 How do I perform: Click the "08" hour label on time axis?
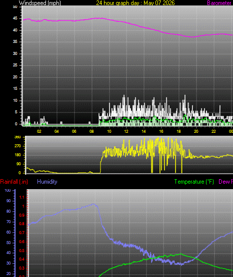pyautogui.click(x=91, y=131)
